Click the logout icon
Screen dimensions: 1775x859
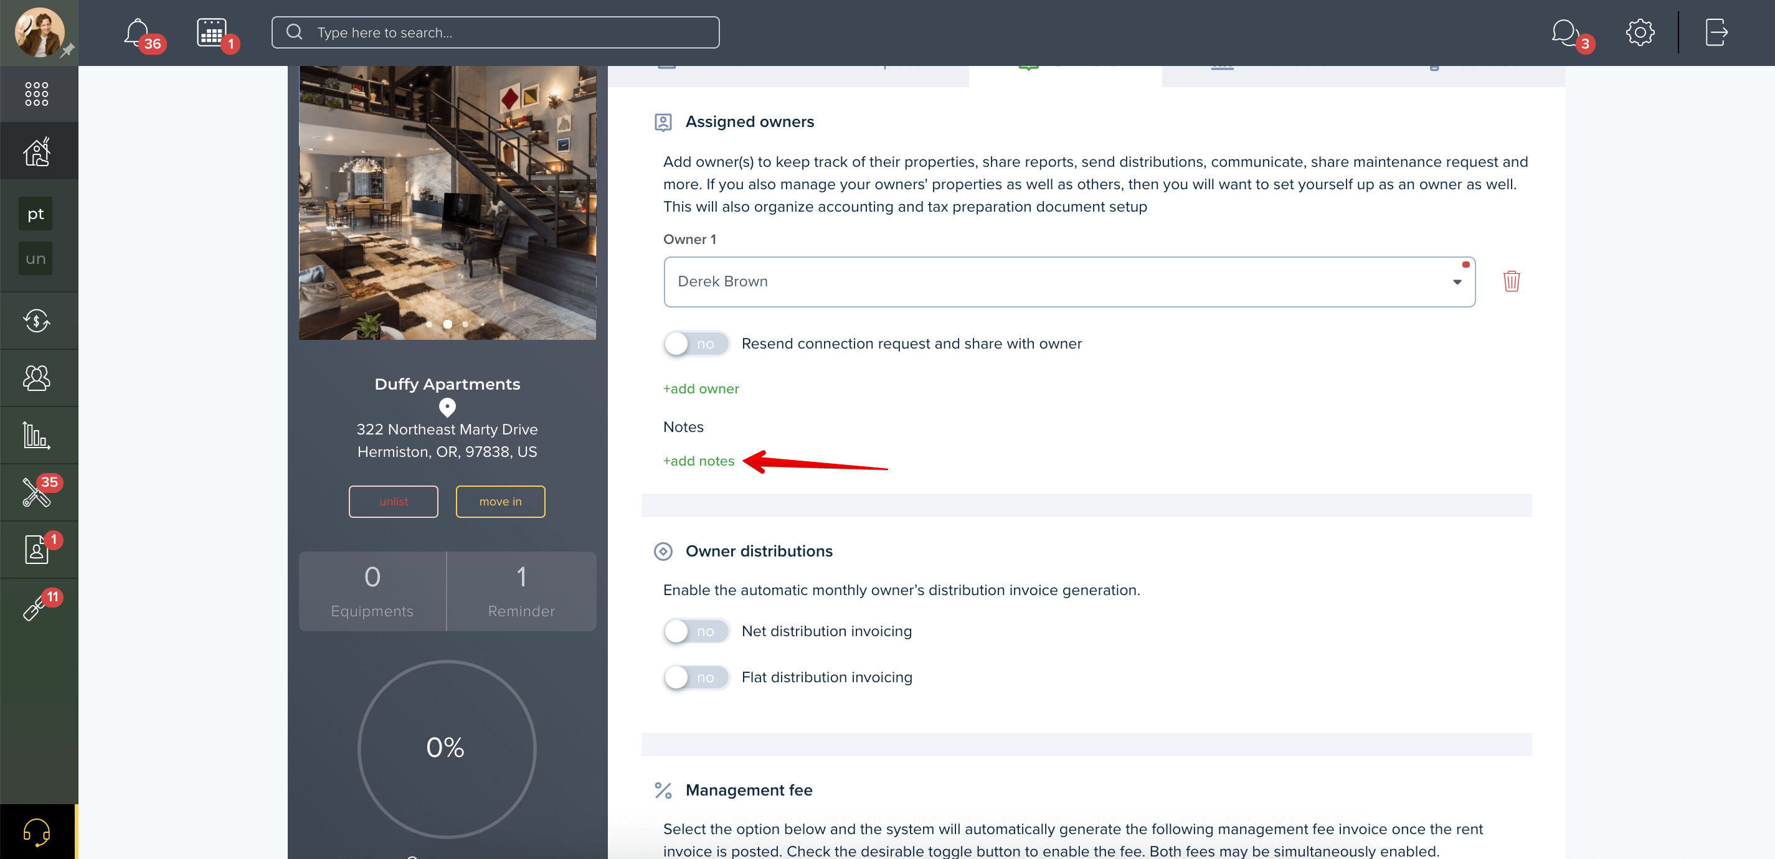click(1716, 32)
